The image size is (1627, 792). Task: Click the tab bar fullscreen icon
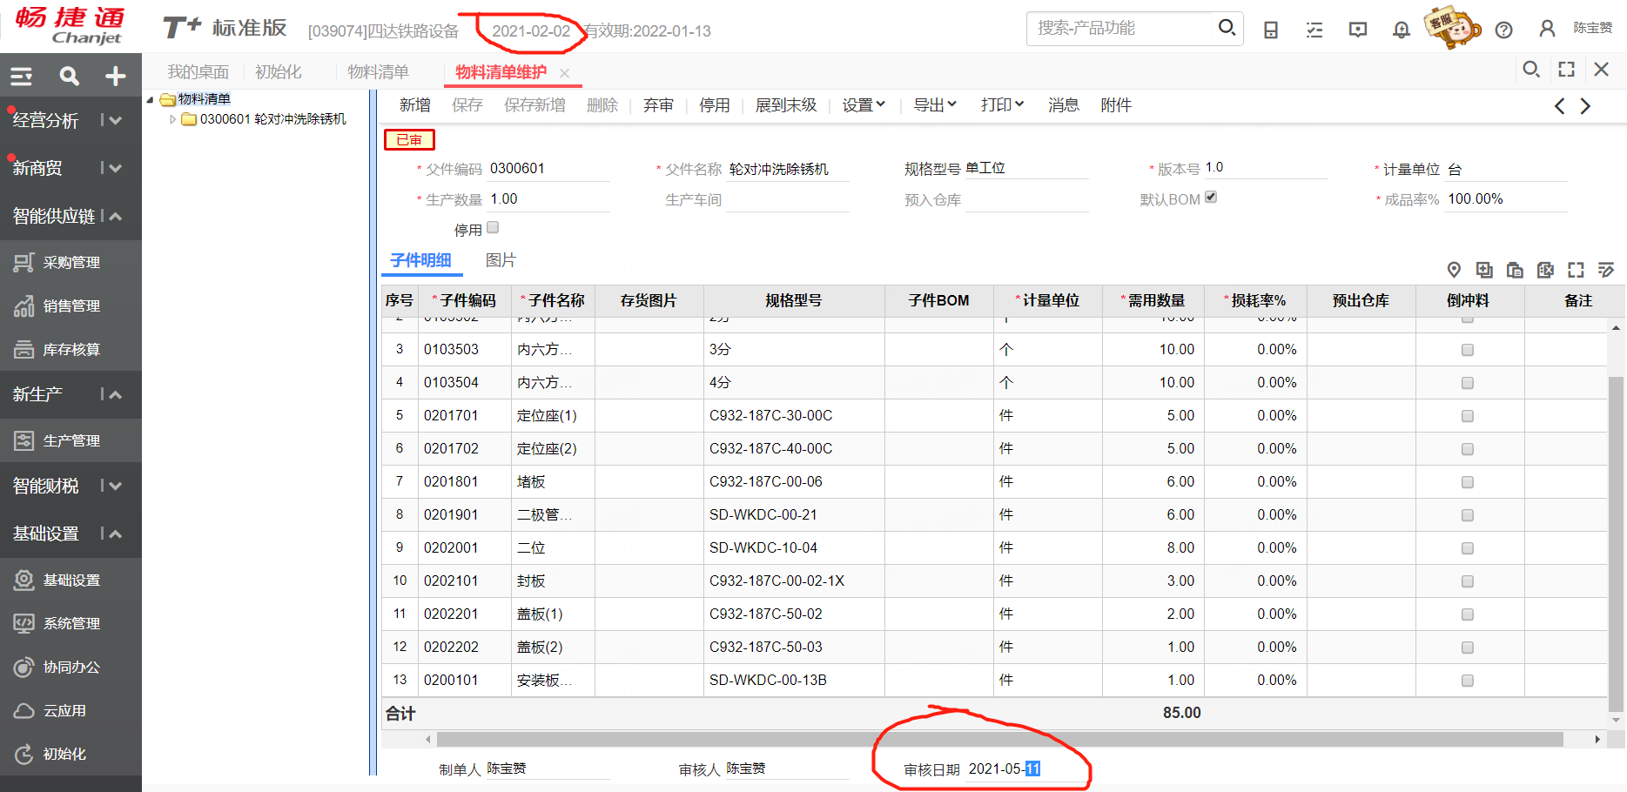point(1567,70)
